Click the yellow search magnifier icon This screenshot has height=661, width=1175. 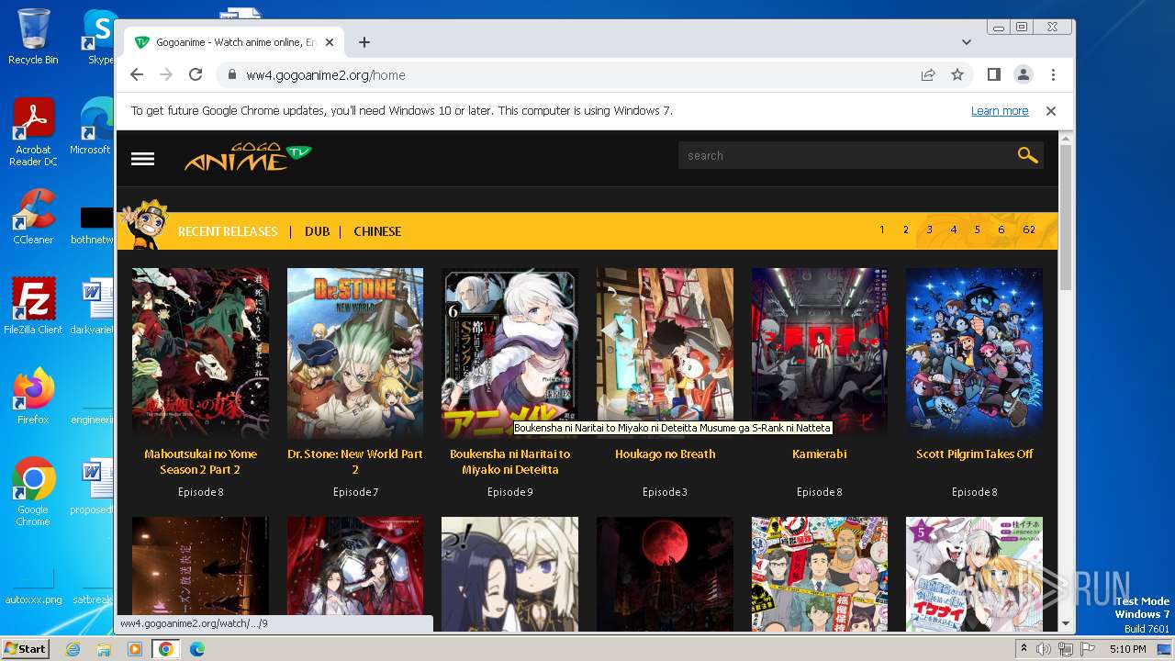(x=1027, y=155)
